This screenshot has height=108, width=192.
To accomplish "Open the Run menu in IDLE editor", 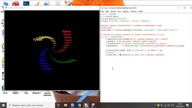I will (x=119, y=11).
